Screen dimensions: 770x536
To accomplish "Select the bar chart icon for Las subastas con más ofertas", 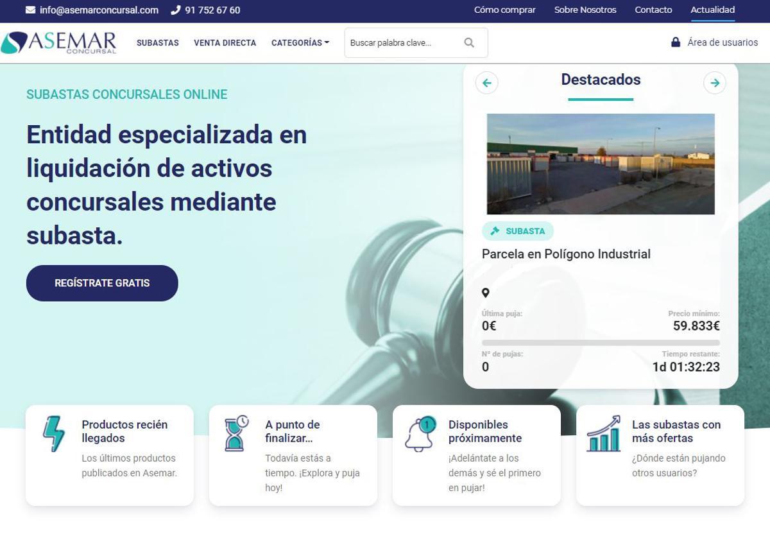I will tap(603, 434).
